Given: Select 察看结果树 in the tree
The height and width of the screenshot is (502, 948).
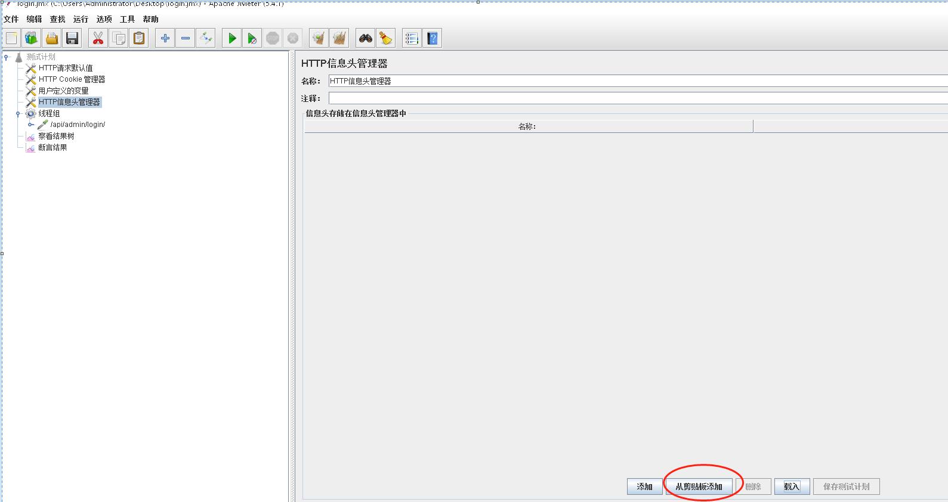Looking at the screenshot, I should click(x=56, y=136).
